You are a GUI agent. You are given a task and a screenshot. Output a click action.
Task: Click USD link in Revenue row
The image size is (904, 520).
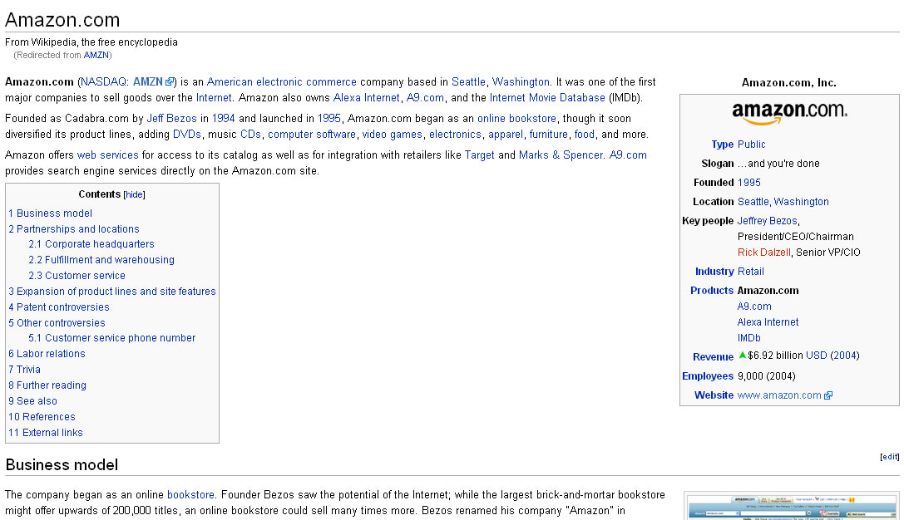click(817, 356)
